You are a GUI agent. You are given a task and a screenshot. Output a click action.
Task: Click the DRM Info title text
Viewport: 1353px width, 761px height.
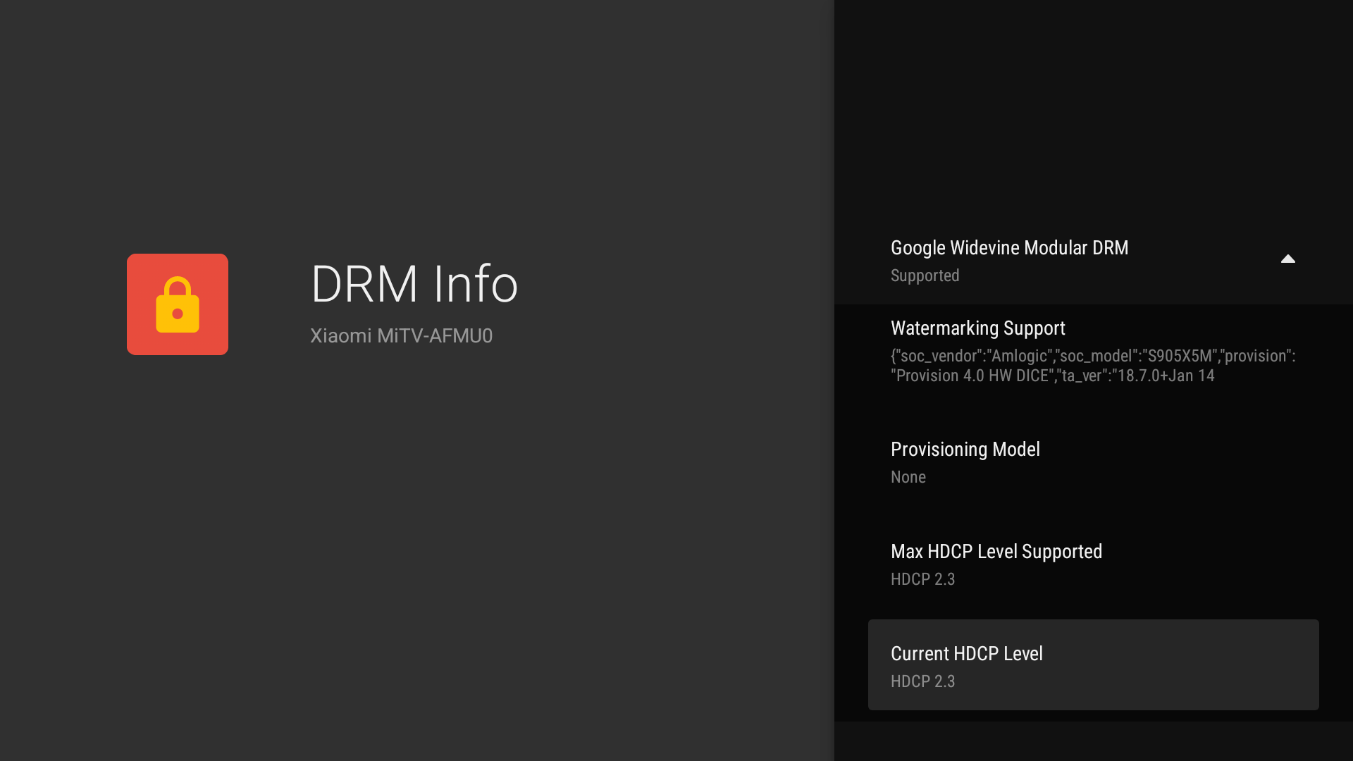[x=414, y=284]
